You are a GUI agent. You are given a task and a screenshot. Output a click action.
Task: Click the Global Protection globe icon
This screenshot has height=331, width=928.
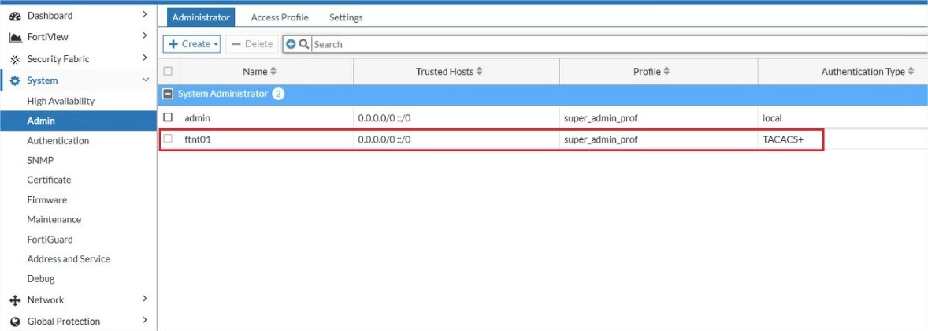tap(16, 322)
